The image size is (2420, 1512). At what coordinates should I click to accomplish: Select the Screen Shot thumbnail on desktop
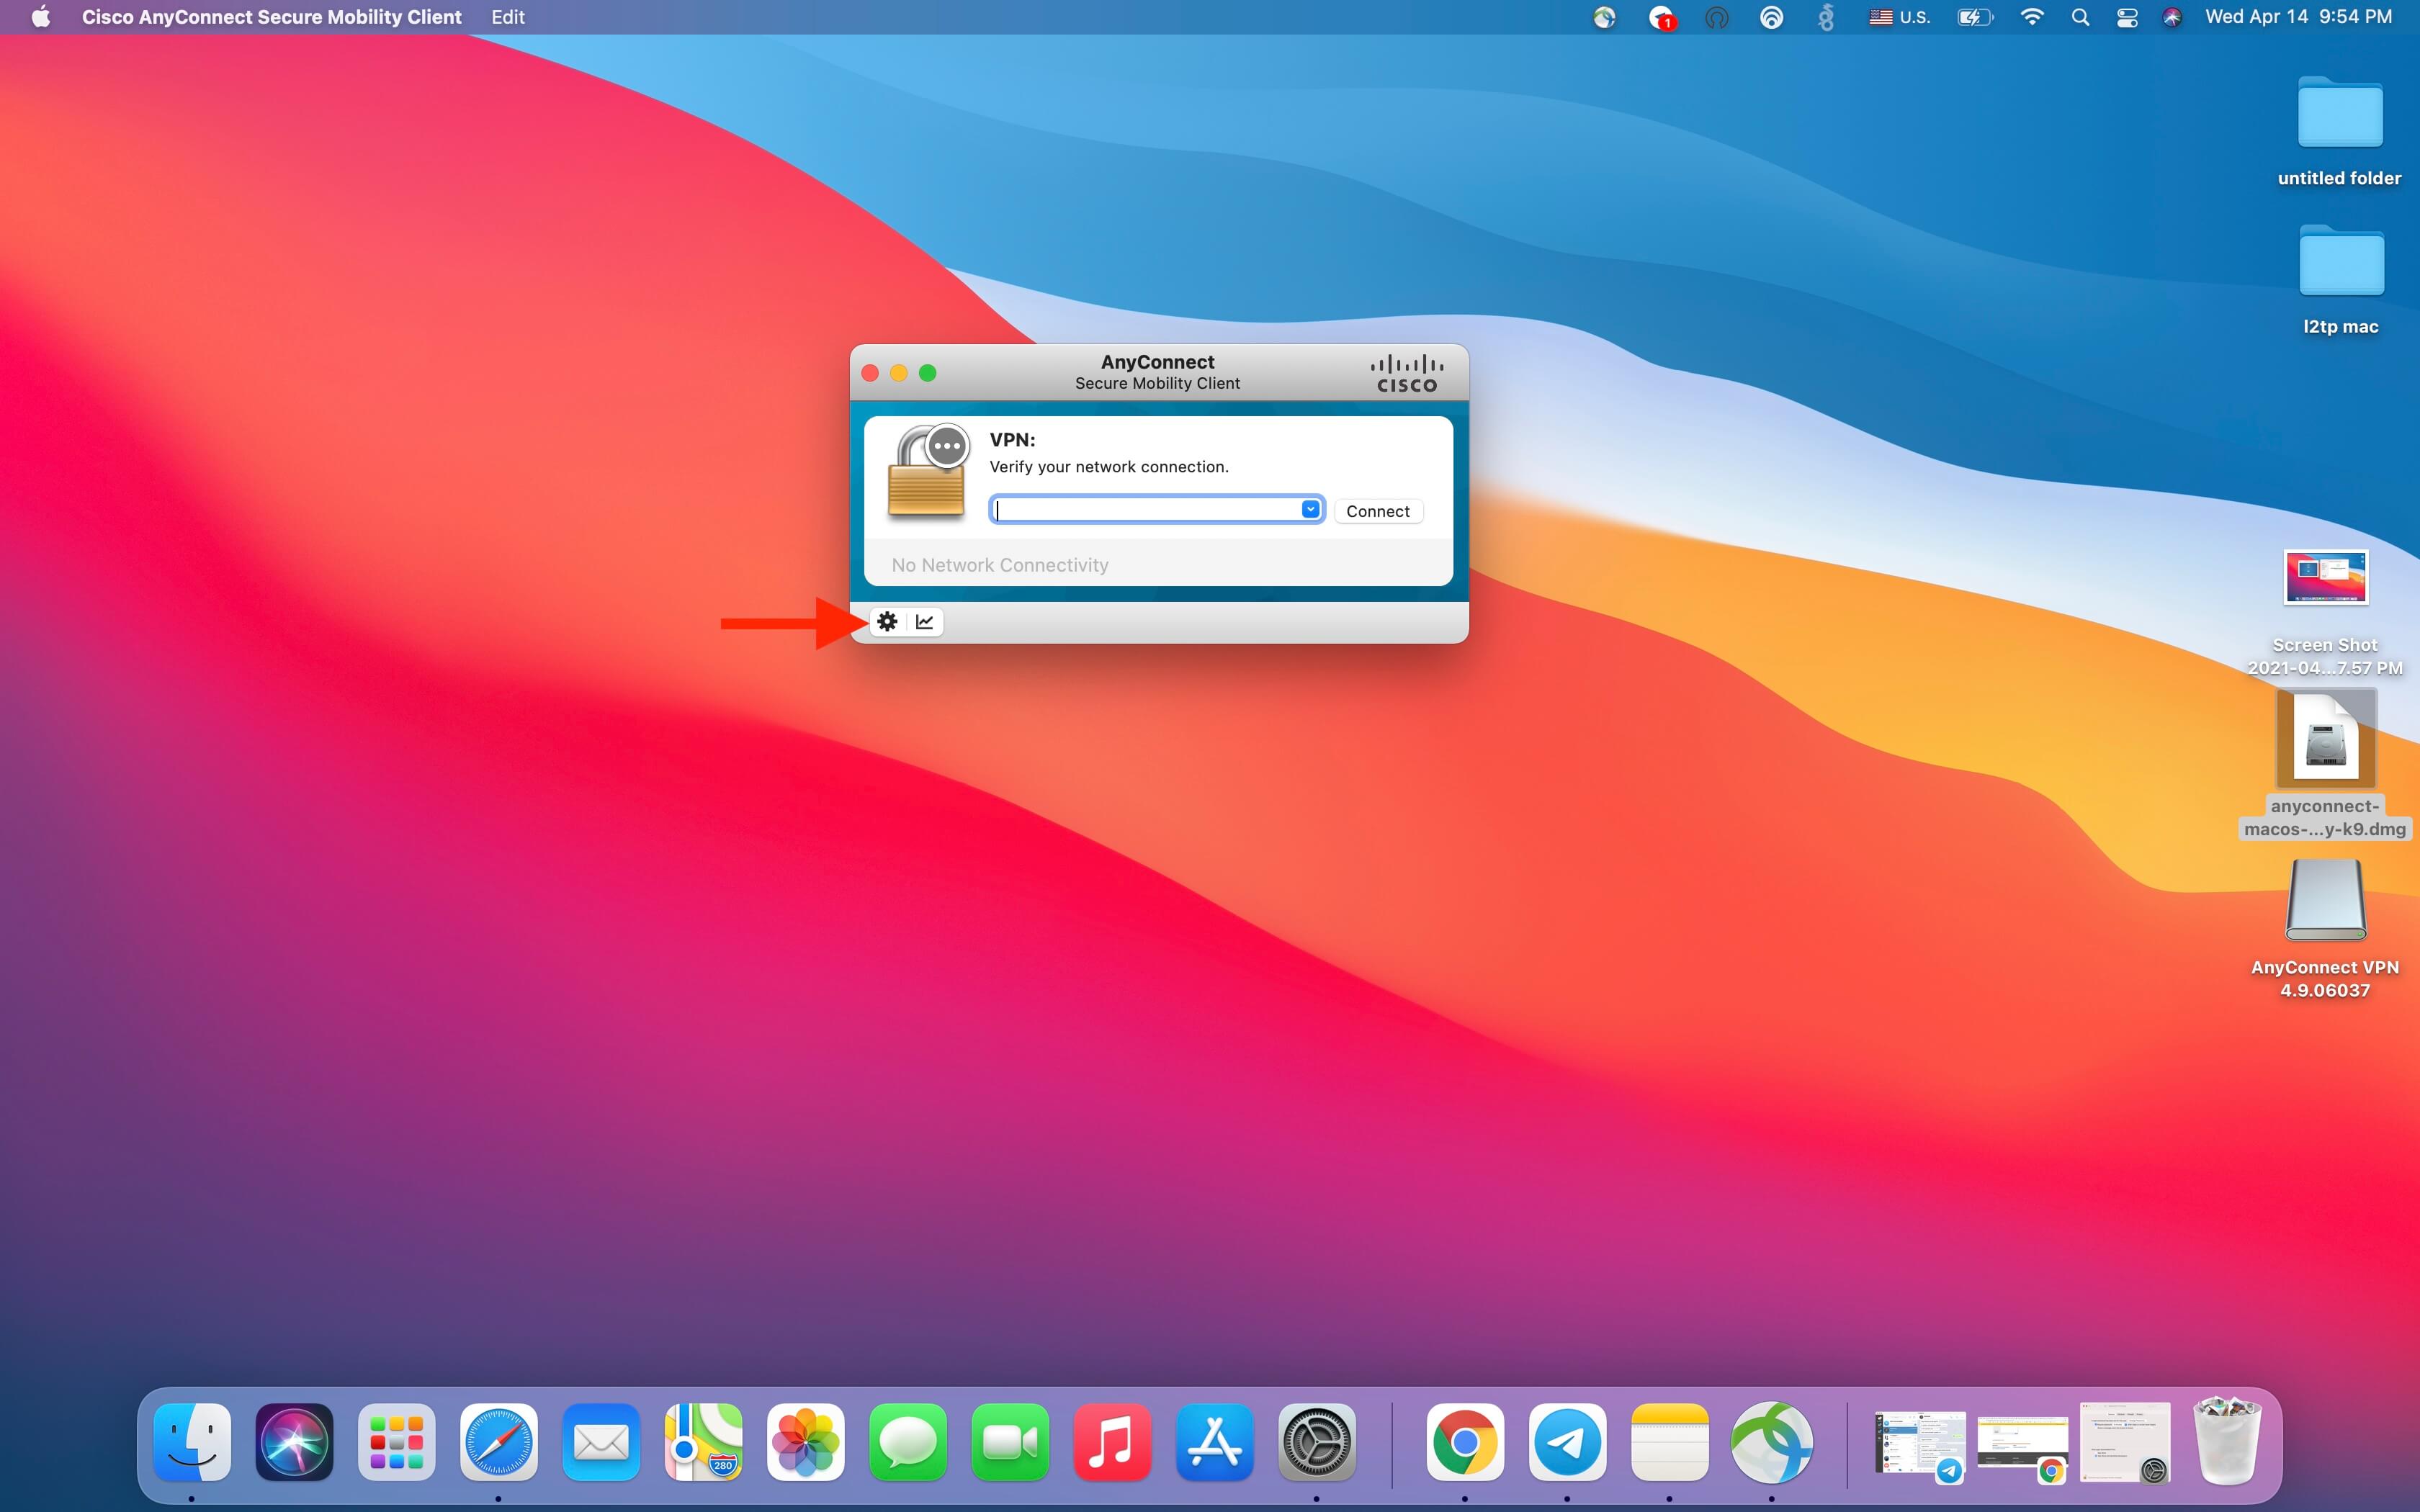pyautogui.click(x=2325, y=578)
